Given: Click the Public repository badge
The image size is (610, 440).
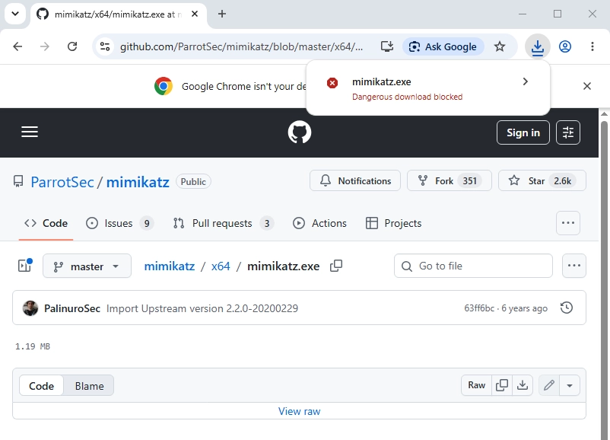Looking at the screenshot, I should click(193, 181).
